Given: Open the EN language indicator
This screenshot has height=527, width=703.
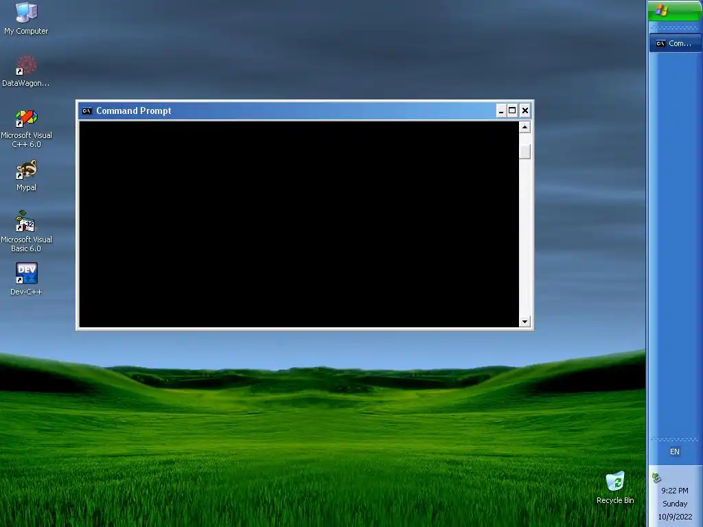Looking at the screenshot, I should tap(675, 452).
